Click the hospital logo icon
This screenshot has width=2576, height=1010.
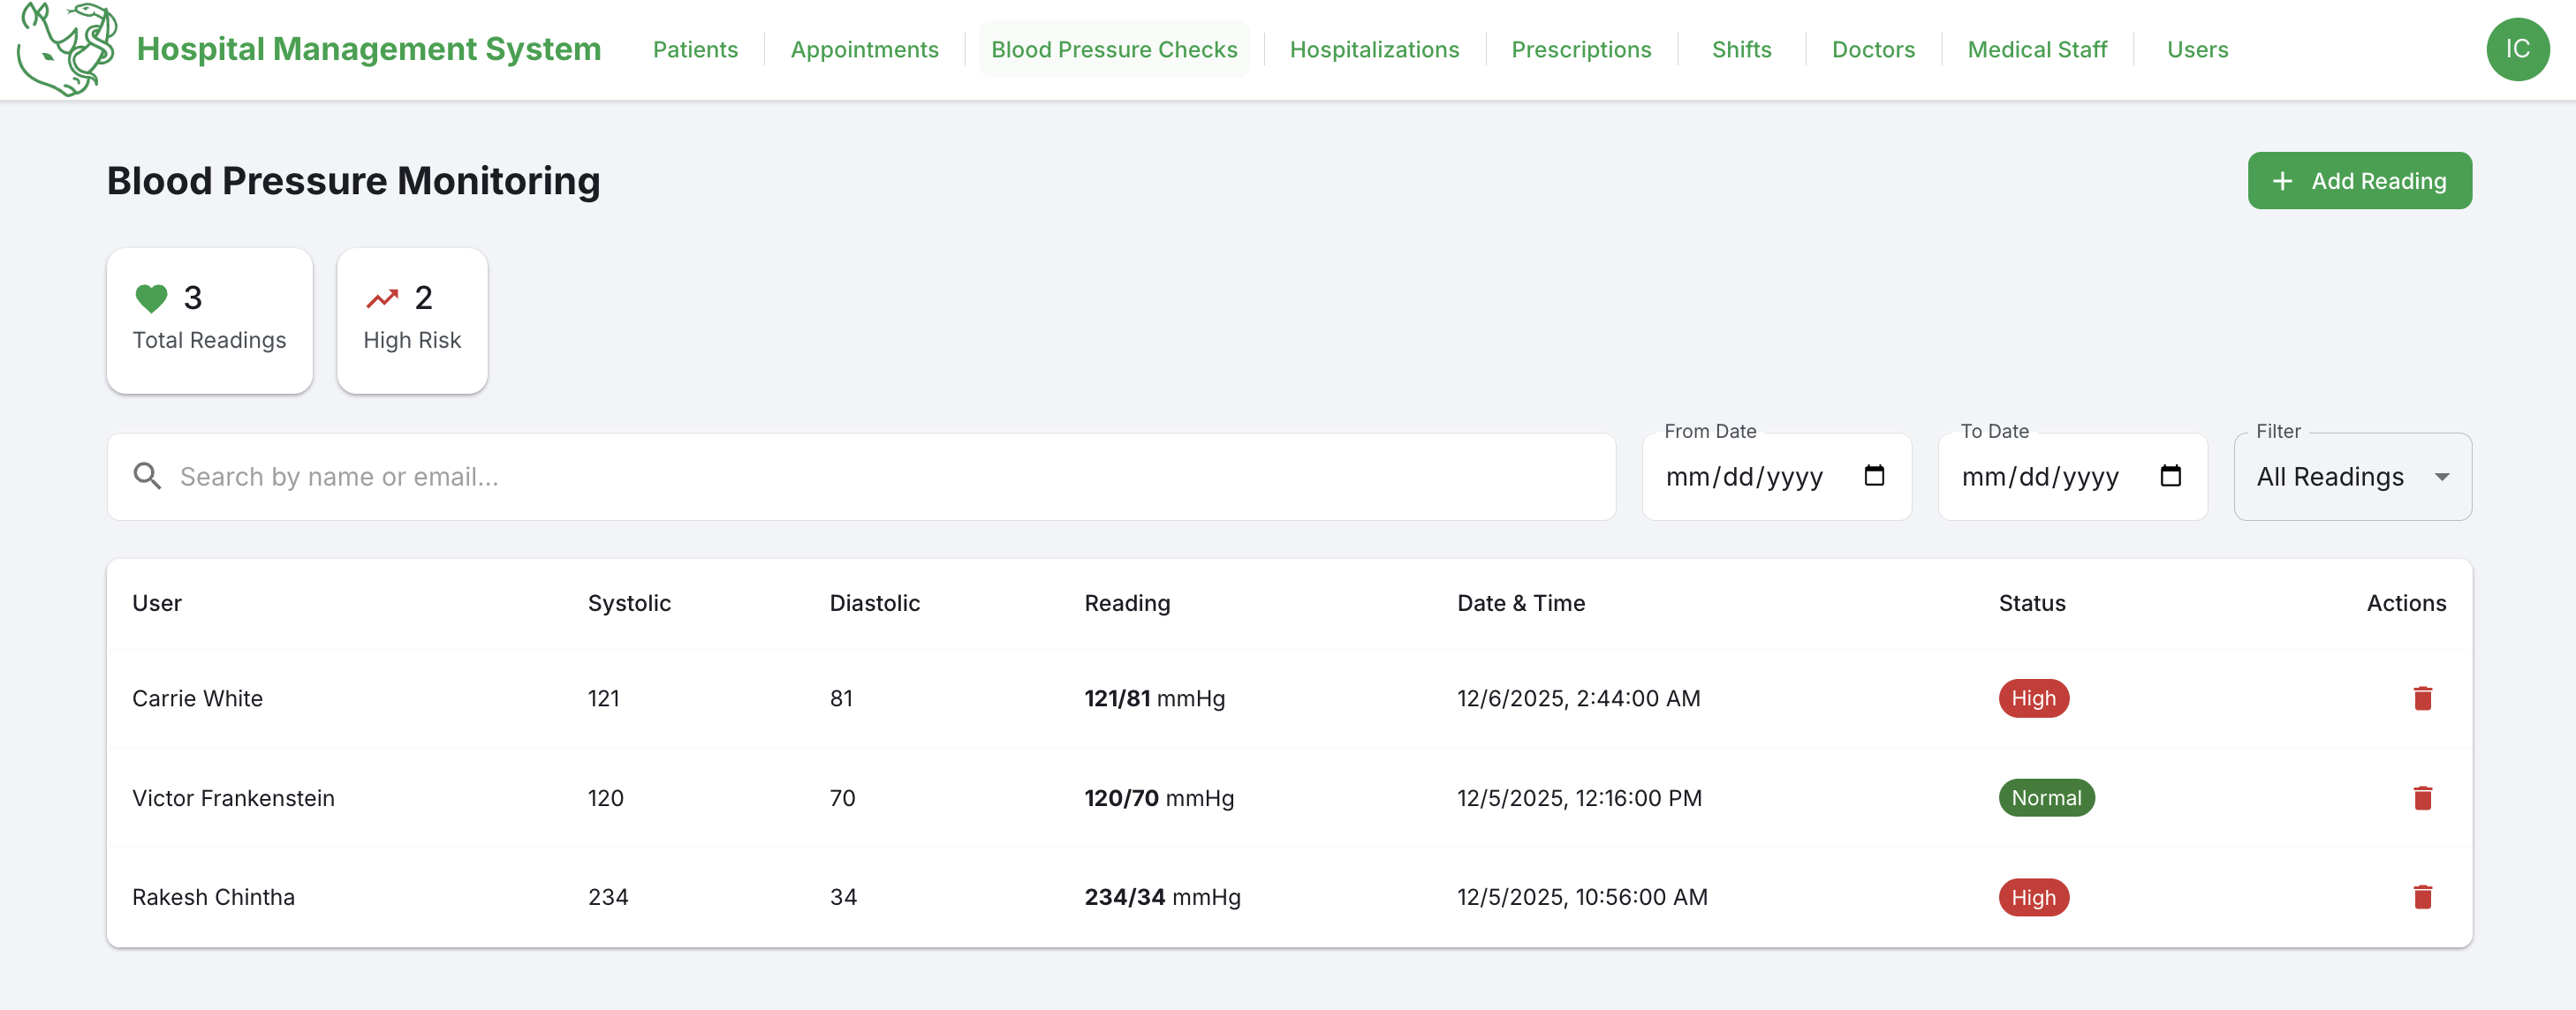click(x=66, y=48)
